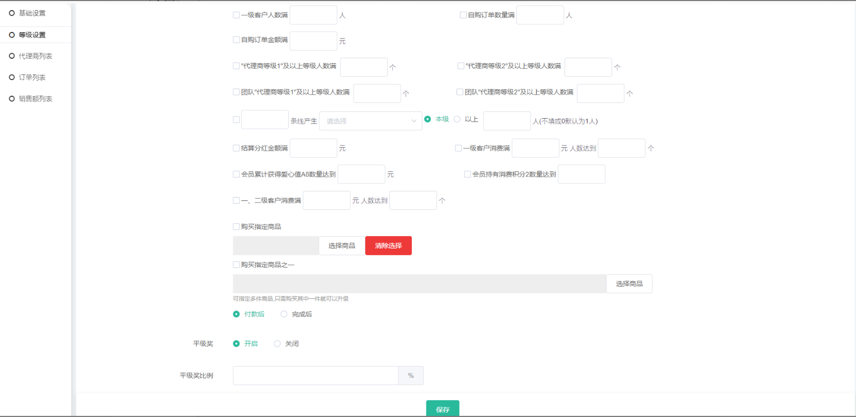Viewport: 856px width, 417px height.
Task: Click the dropdown arrow in 请选择 box
Action: tap(414, 121)
